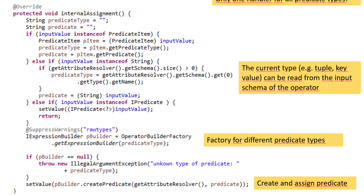Click the predicate = (String) inputValue line
The image size is (364, 195).
click(89, 95)
